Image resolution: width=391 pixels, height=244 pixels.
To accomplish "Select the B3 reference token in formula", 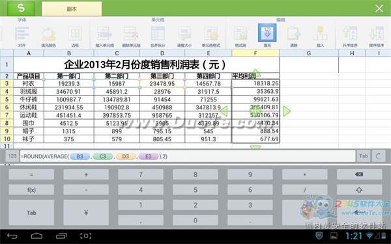I will click(80, 156).
